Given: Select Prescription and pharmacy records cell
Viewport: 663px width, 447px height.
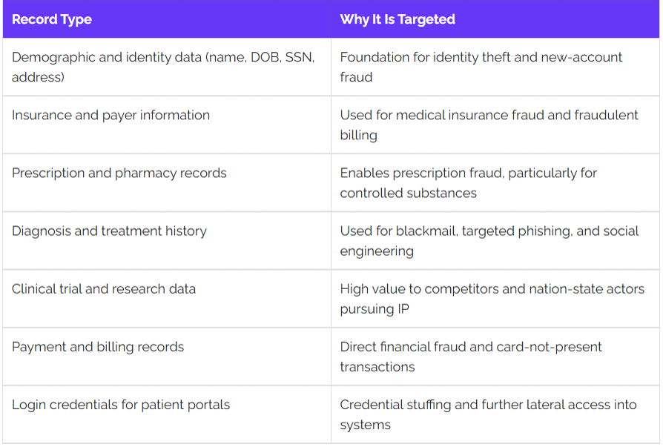Looking at the screenshot, I should tap(167, 183).
